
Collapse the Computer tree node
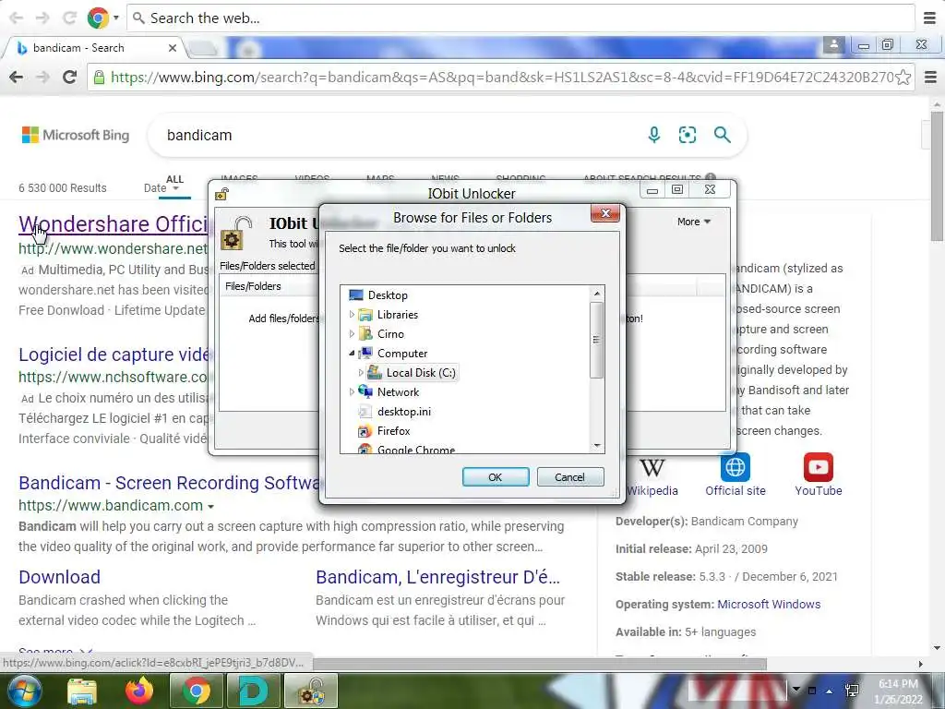[x=352, y=354]
